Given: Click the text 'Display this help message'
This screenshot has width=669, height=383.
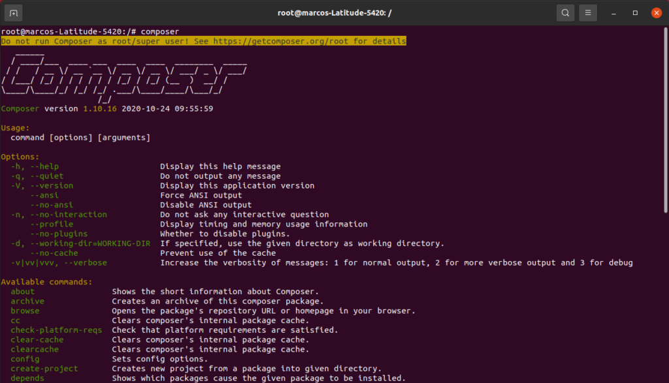Looking at the screenshot, I should (220, 166).
